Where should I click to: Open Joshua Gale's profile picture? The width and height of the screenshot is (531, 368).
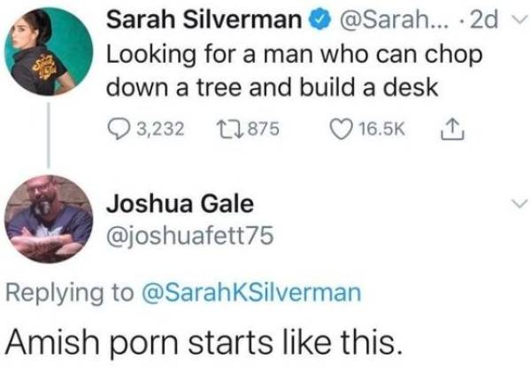point(48,218)
